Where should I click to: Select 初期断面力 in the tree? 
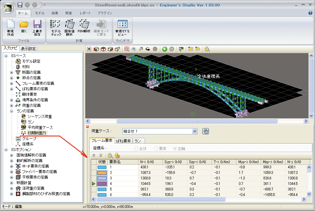[x=37, y=133]
